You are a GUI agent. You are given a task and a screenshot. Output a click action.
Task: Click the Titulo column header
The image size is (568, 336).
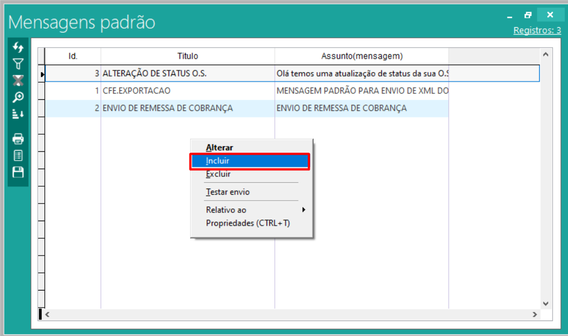click(x=188, y=56)
